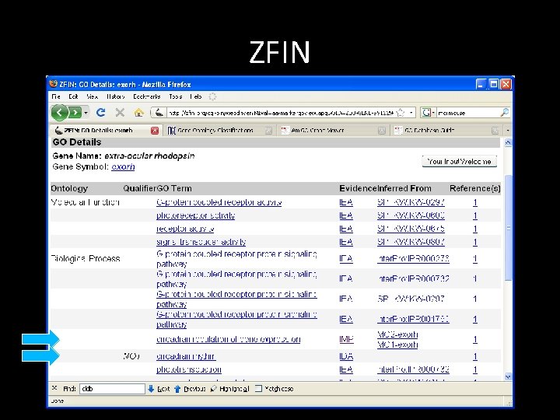Open the circadian rhythm GO term link
Image resolution: width=560 pixels, height=420 pixels.
tap(186, 356)
